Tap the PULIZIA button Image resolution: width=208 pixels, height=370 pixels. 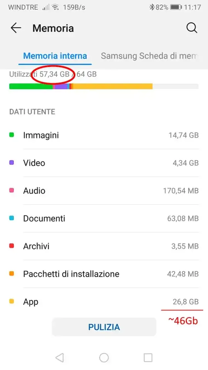(x=104, y=327)
